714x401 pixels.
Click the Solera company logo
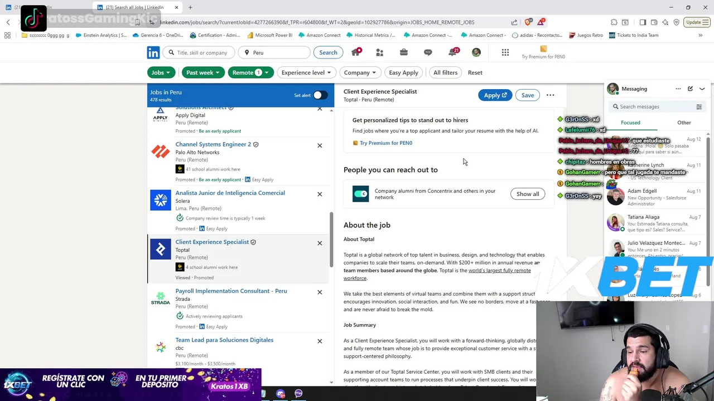click(161, 200)
